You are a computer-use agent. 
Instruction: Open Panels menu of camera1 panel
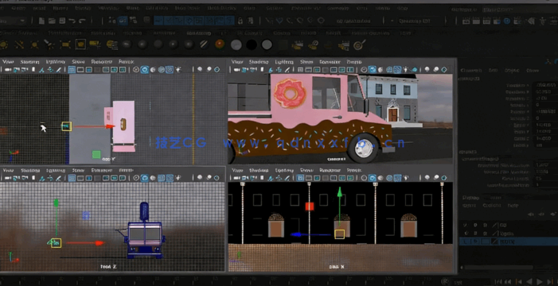[353, 62]
